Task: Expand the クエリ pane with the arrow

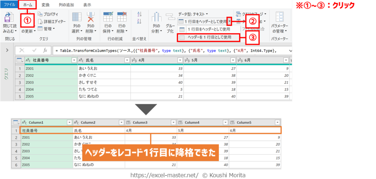Action: tap(7, 50)
